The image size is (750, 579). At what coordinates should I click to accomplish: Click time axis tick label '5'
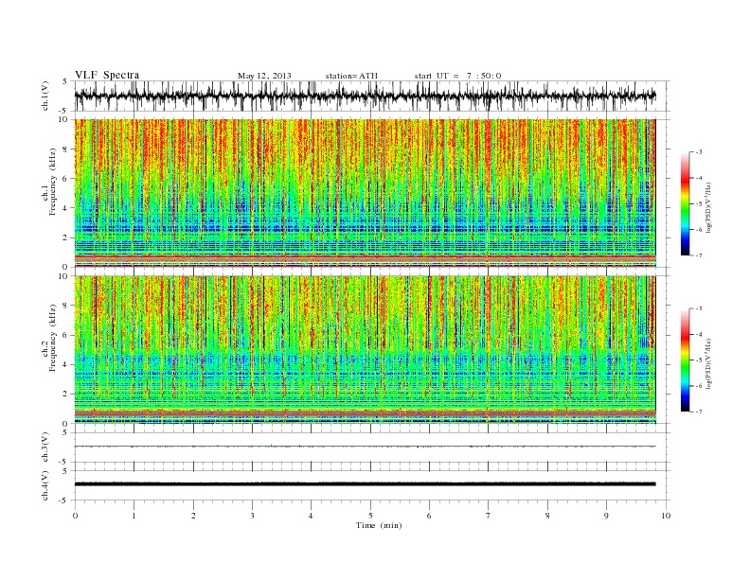[x=370, y=516]
